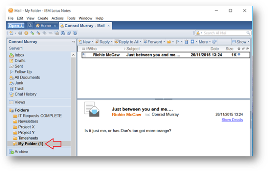Open the dropdown arrow next to New

coord(93,42)
